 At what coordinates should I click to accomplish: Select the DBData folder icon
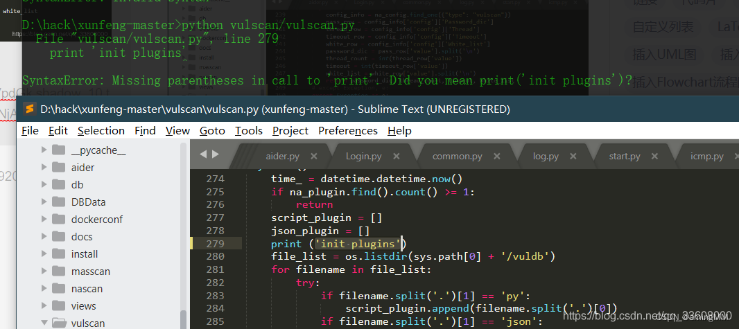[58, 202]
